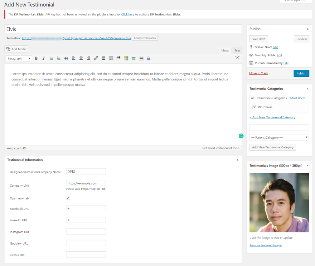Center align the text
315x266 pixels.
coord(81,58)
